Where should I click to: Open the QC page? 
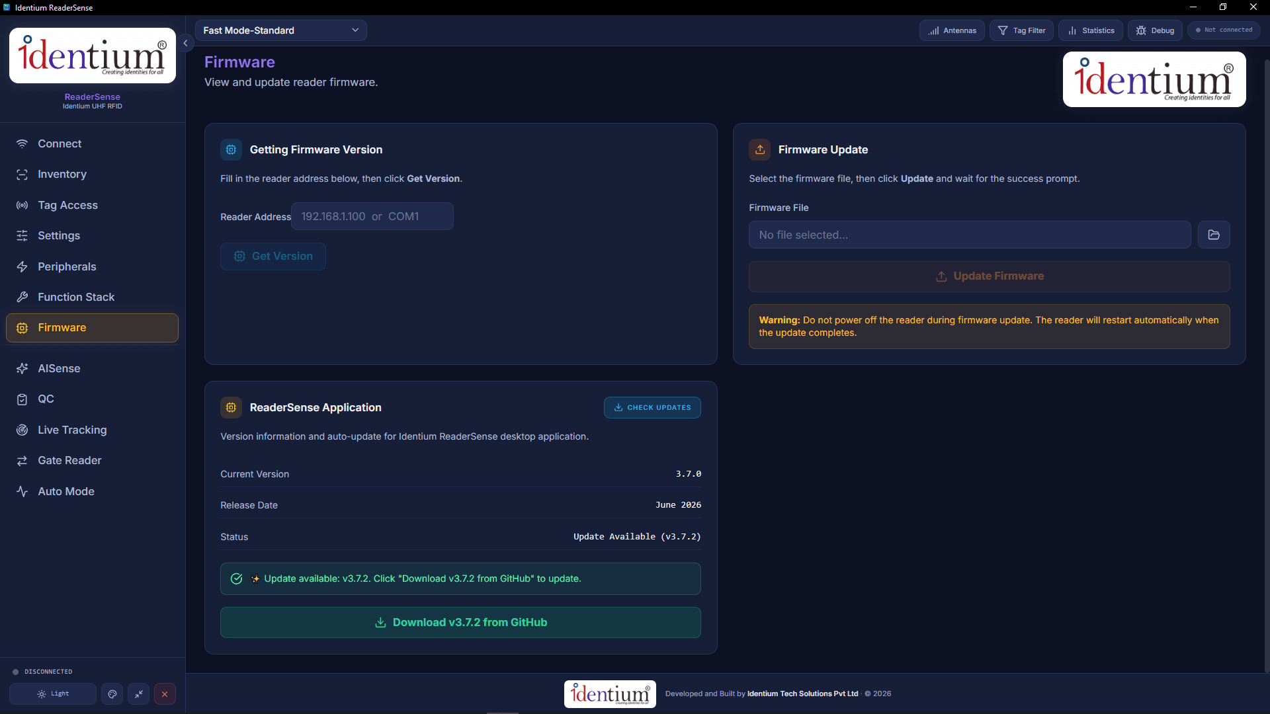pos(92,399)
